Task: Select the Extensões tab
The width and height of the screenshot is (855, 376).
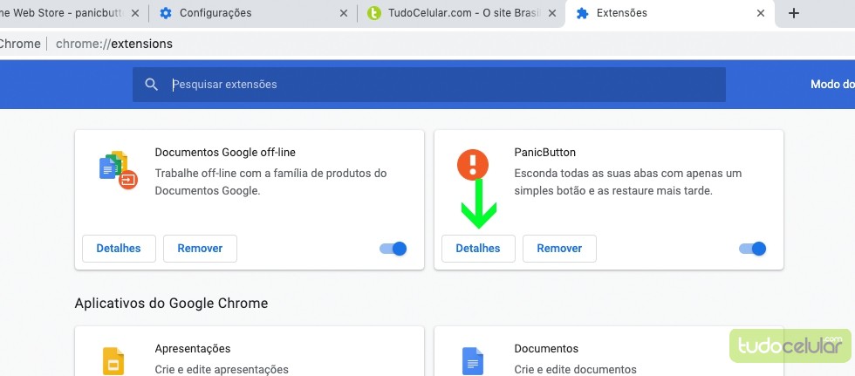Action: click(670, 13)
